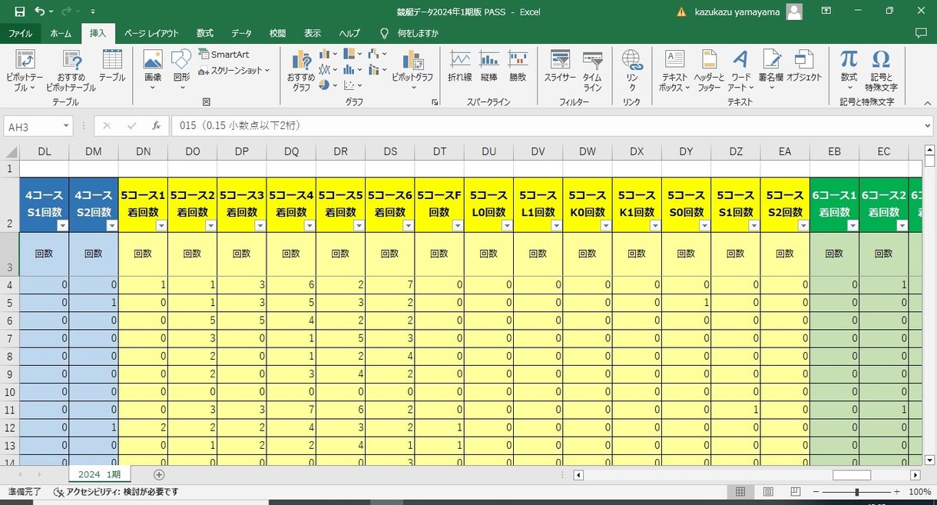Screen dimensions: 937x505
Task: Open アクセシビリティ: 検討が必要です status
Action: coord(115,492)
